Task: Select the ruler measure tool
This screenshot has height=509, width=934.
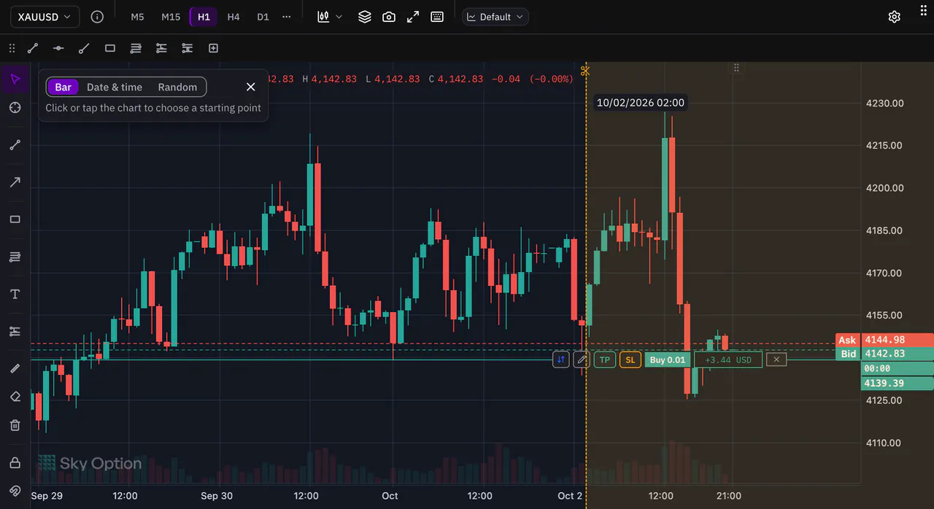Action: click(15, 368)
